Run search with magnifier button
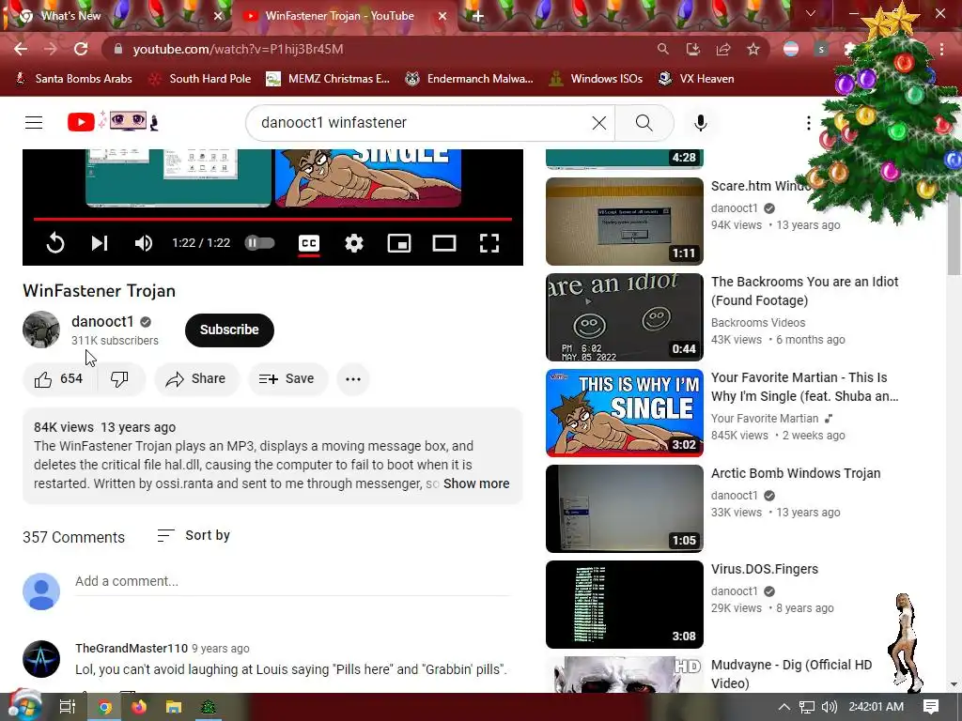Image resolution: width=962 pixels, height=721 pixels. [x=644, y=123]
